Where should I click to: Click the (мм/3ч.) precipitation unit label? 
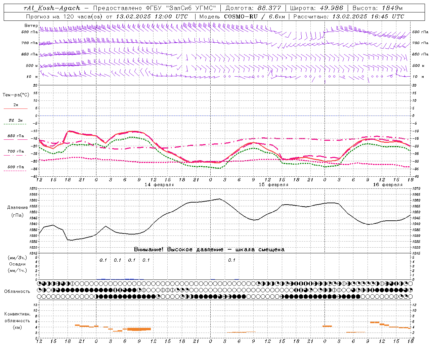(17, 258)
